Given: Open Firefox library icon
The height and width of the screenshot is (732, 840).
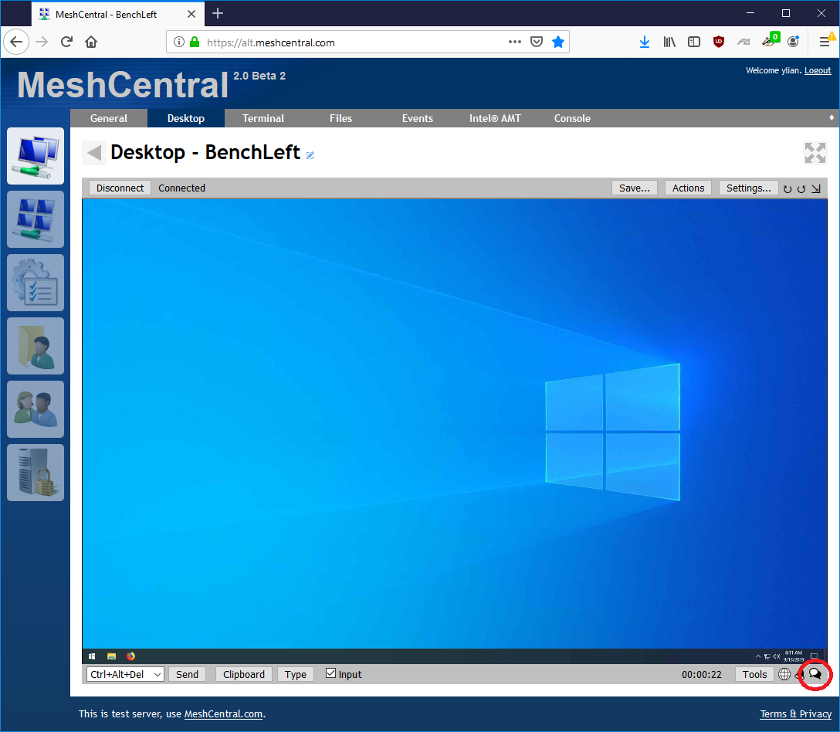Looking at the screenshot, I should coord(669,42).
